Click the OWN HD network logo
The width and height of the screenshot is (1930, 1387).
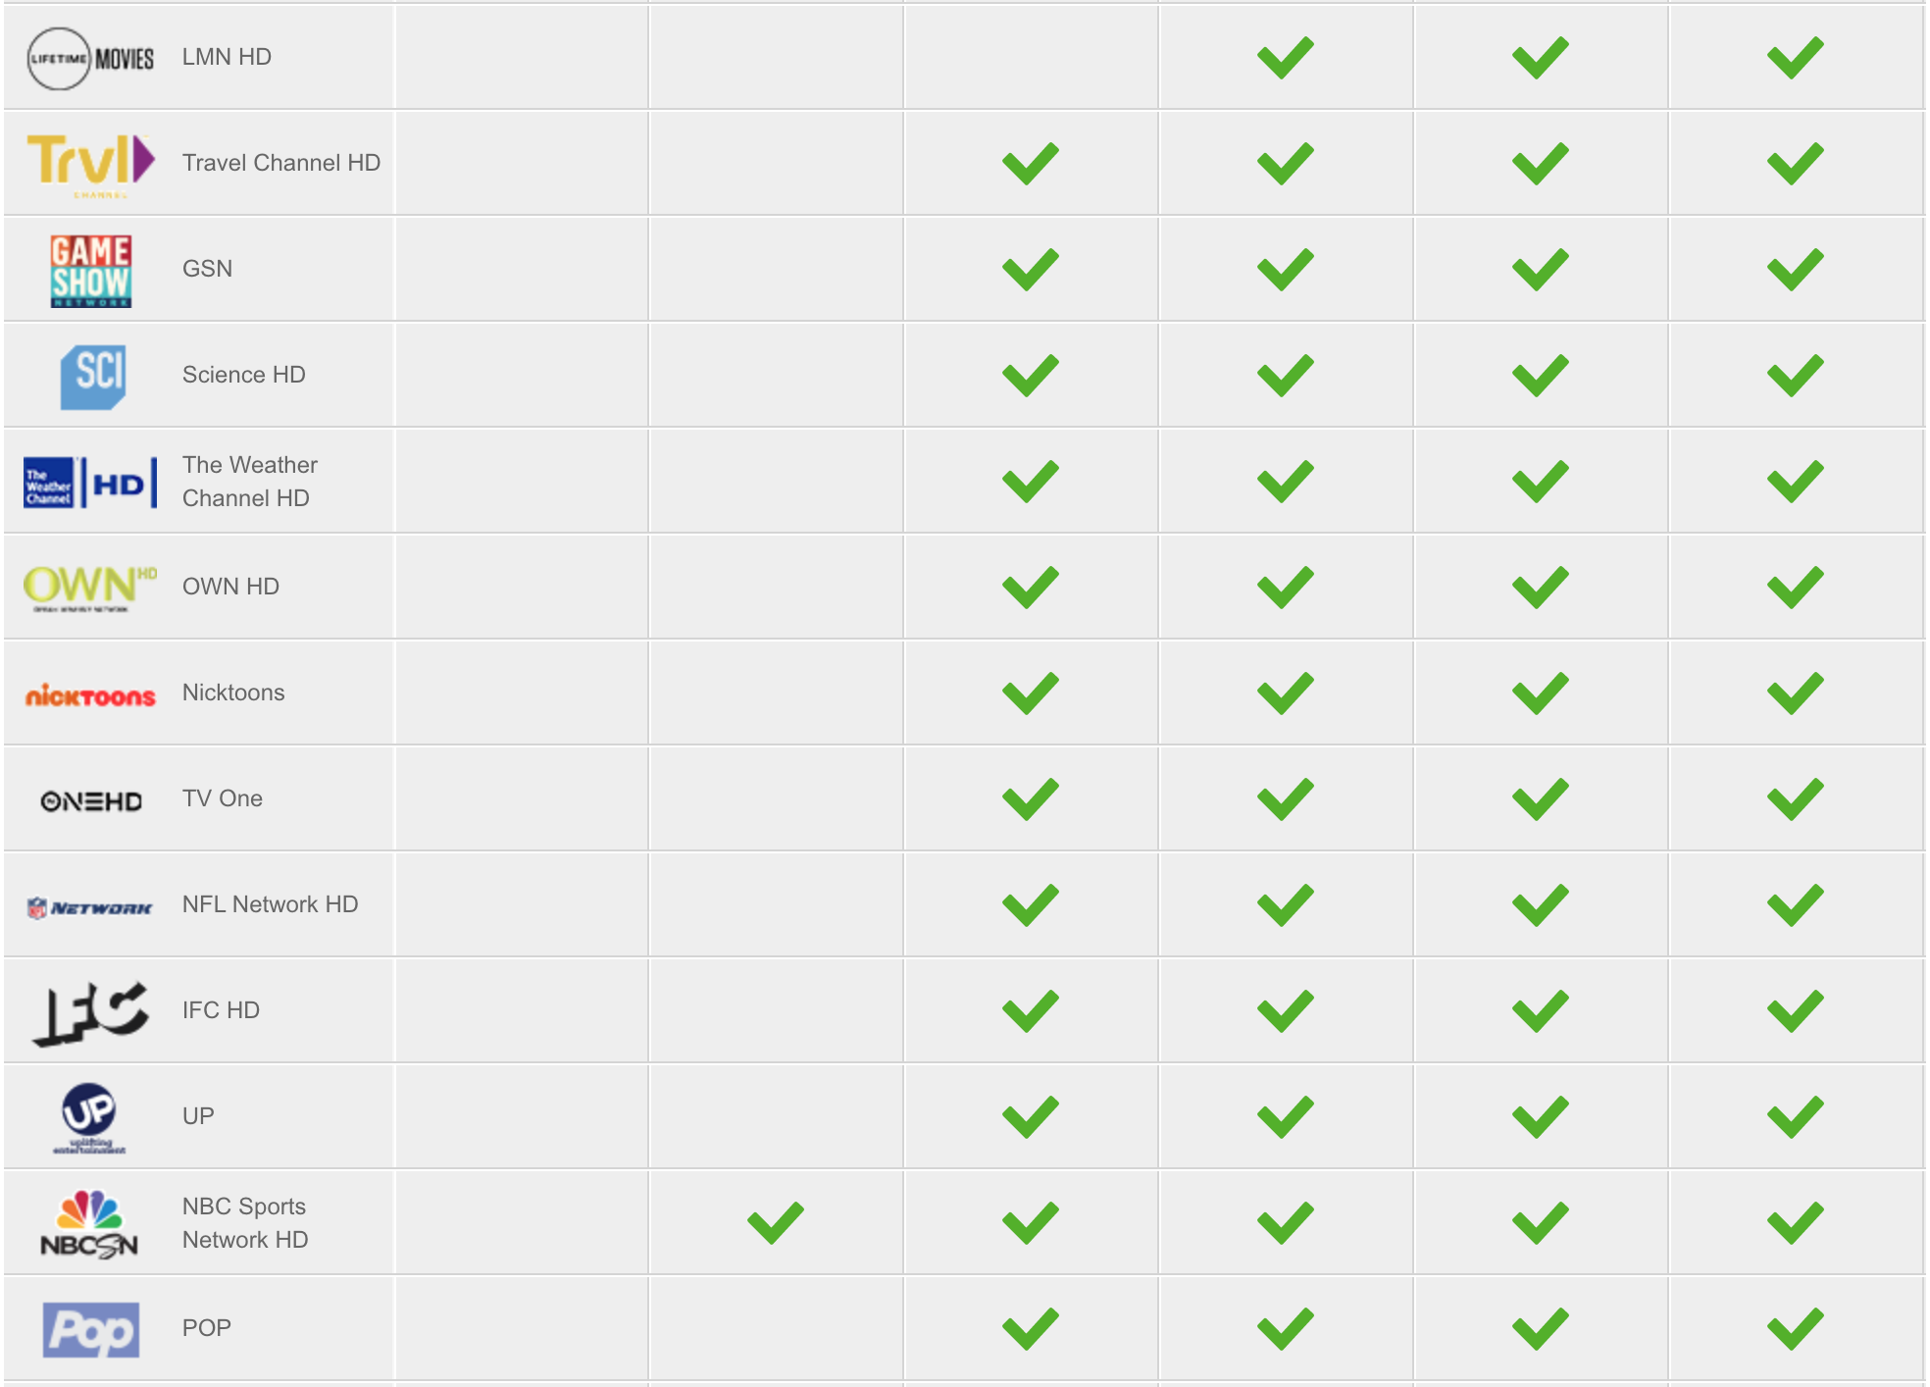90,589
